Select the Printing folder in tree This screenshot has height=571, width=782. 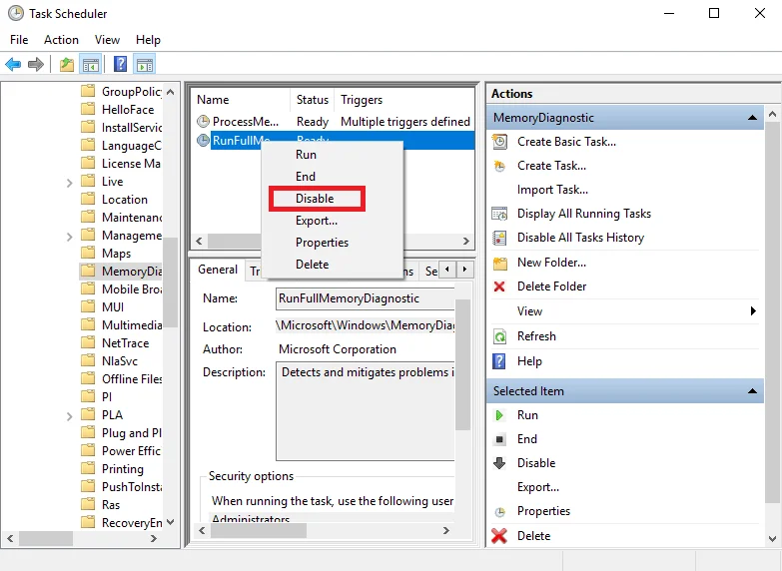pos(123,469)
